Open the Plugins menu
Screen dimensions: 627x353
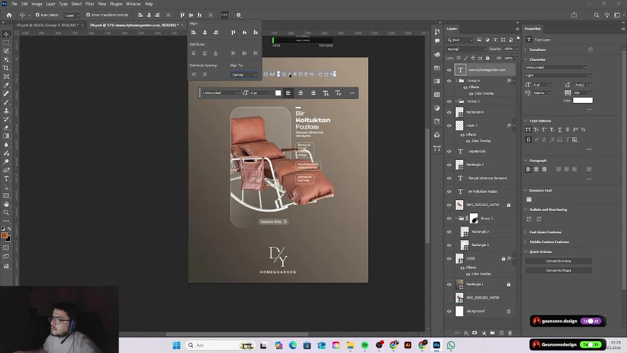click(116, 4)
